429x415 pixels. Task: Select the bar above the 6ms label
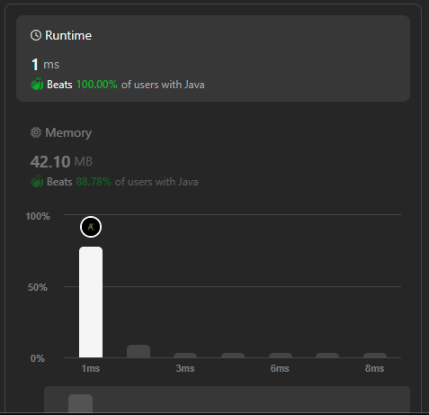pyautogui.click(x=281, y=356)
